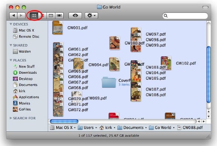Toggle the toolbar with the title bar pill button

coord(205,7)
